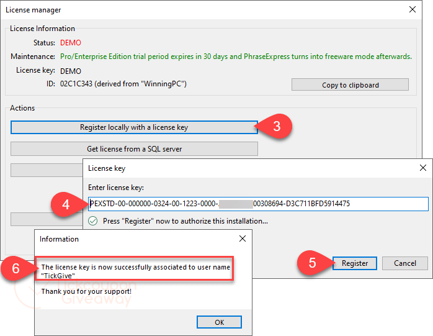Viewport: 433px width, 336px height.
Task: Select the red DEMO status text
Action: tap(71, 43)
